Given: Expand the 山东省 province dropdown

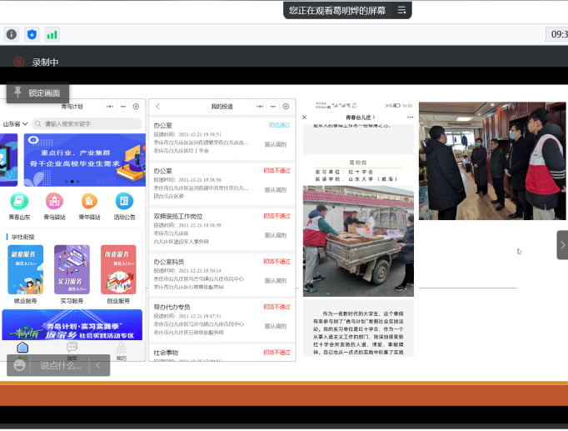Looking at the screenshot, I should [15, 124].
